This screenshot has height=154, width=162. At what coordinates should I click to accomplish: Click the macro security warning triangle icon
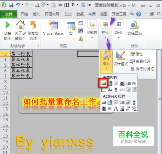pos(81,38)
